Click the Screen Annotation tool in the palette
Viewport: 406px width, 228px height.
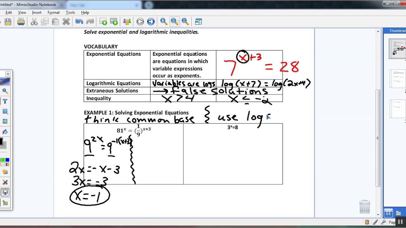coord(5,192)
